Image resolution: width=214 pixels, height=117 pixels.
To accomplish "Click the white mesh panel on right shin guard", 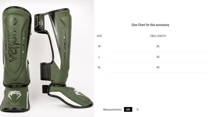I will click(54, 41).
